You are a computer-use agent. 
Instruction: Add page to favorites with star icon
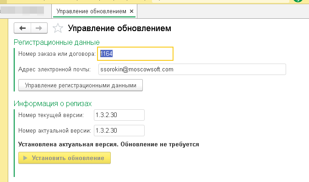tap(58, 28)
